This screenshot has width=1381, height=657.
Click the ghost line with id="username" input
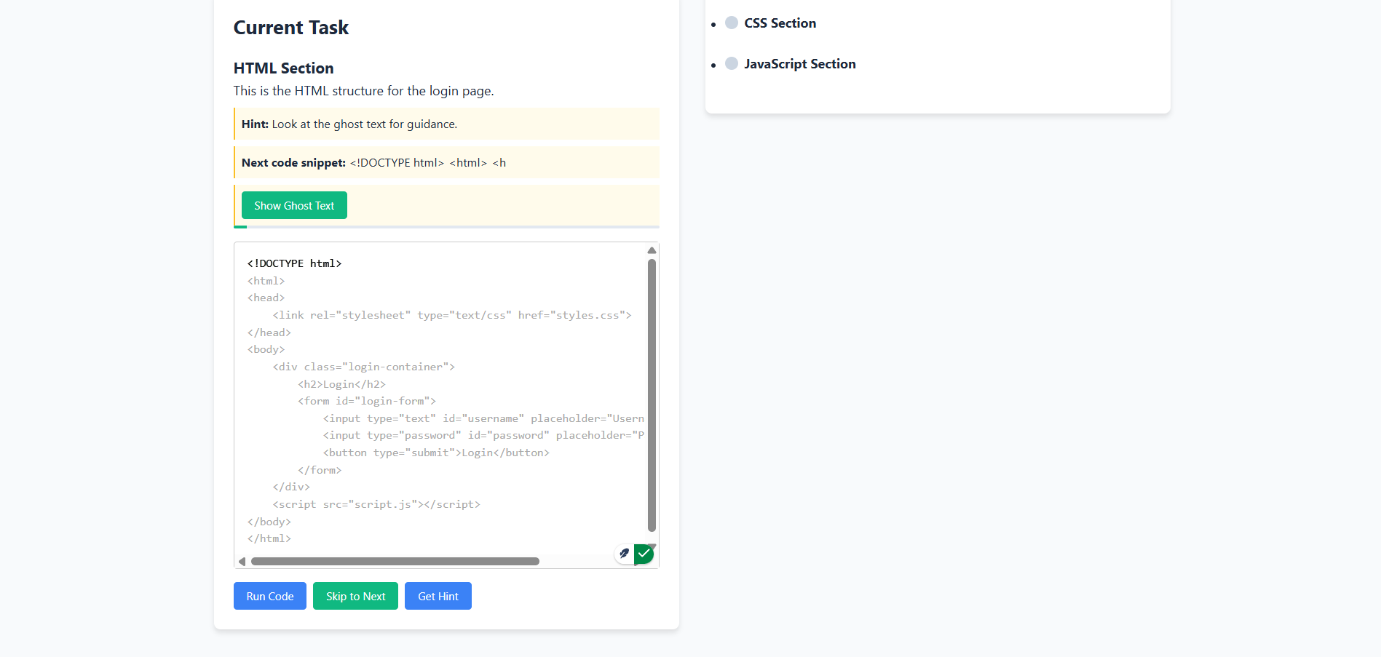(x=483, y=418)
